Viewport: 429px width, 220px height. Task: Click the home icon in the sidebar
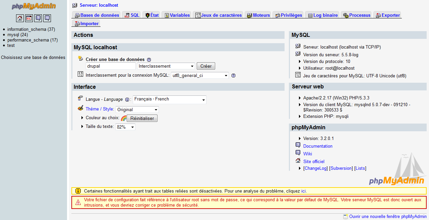click(x=20, y=18)
